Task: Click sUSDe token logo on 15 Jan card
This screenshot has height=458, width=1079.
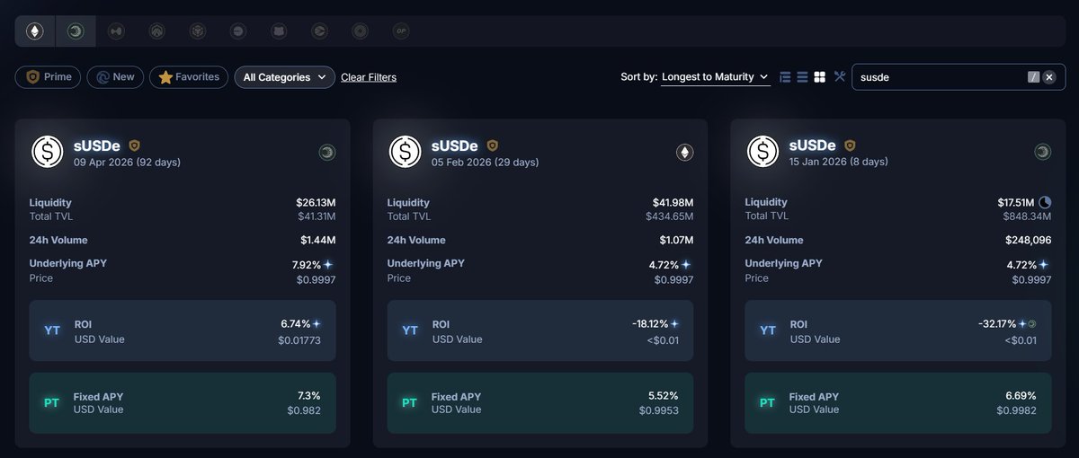Action: tap(763, 152)
